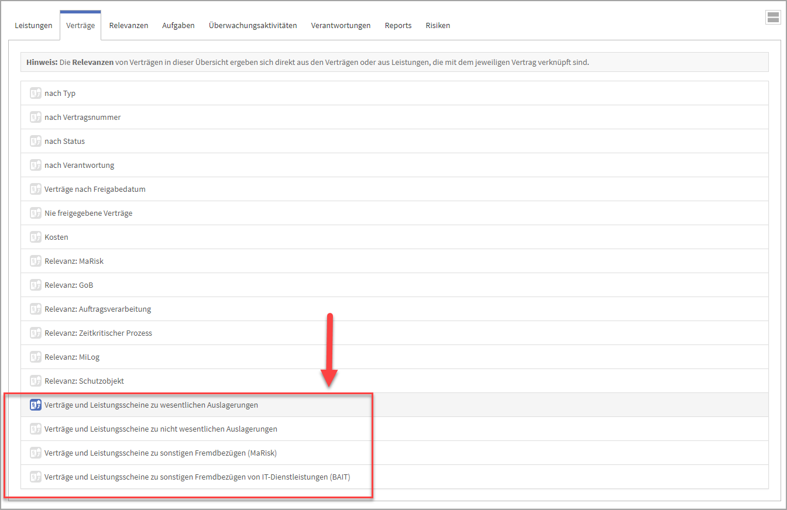Open the Überwachungsaktivitäten tab

pos(253,26)
